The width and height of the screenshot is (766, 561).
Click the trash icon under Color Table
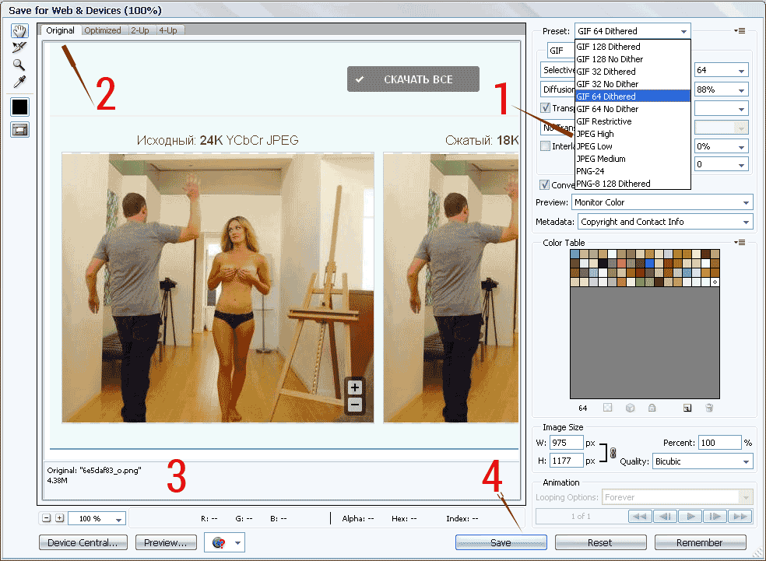(709, 408)
